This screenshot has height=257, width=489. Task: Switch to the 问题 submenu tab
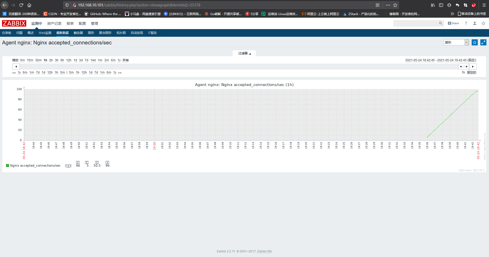coord(19,33)
